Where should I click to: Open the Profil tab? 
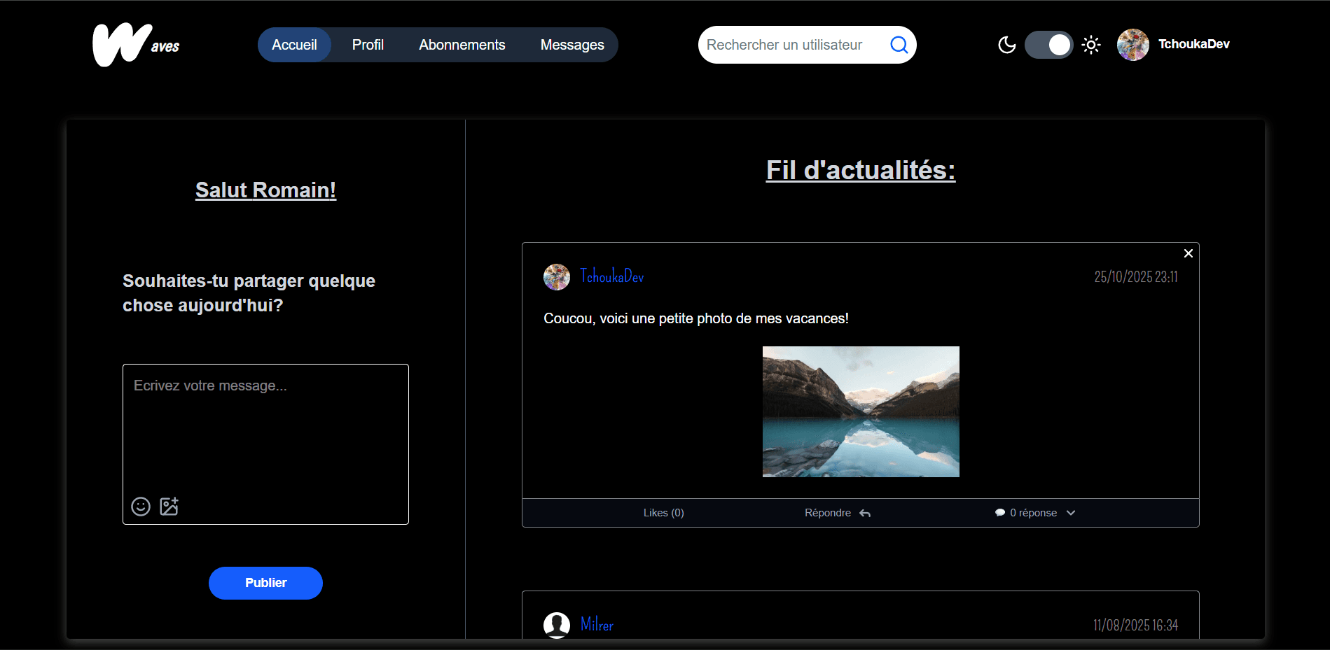[x=368, y=45]
